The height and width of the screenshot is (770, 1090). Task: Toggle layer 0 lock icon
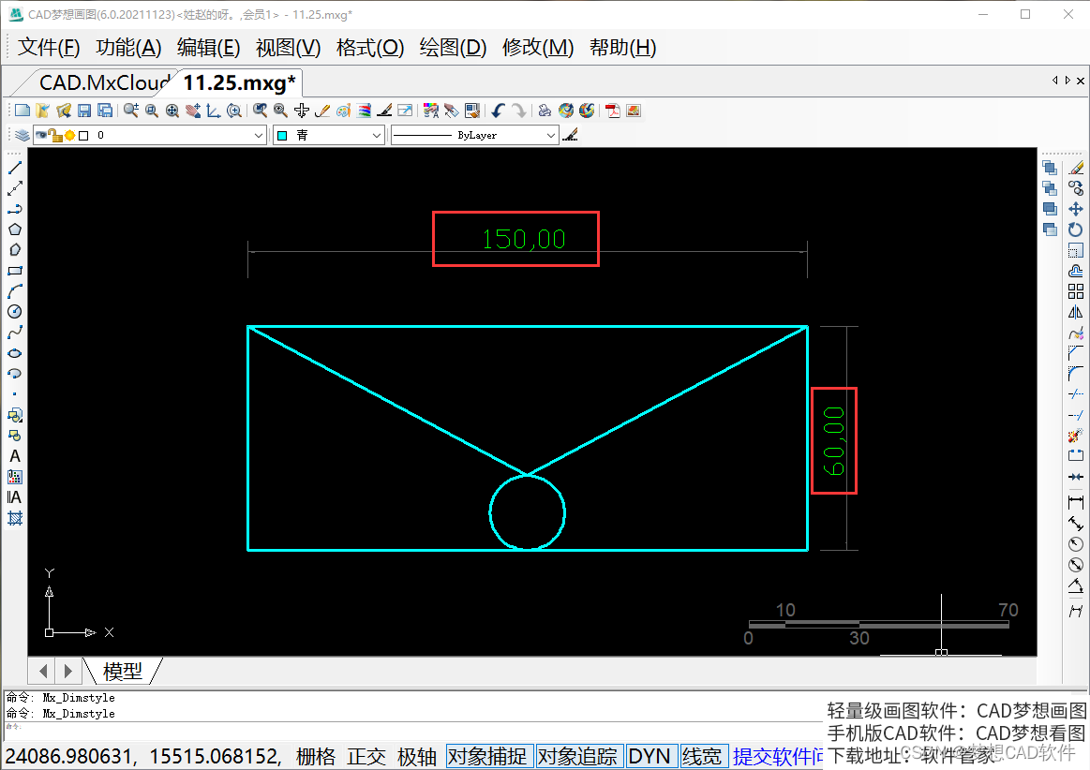[x=55, y=135]
